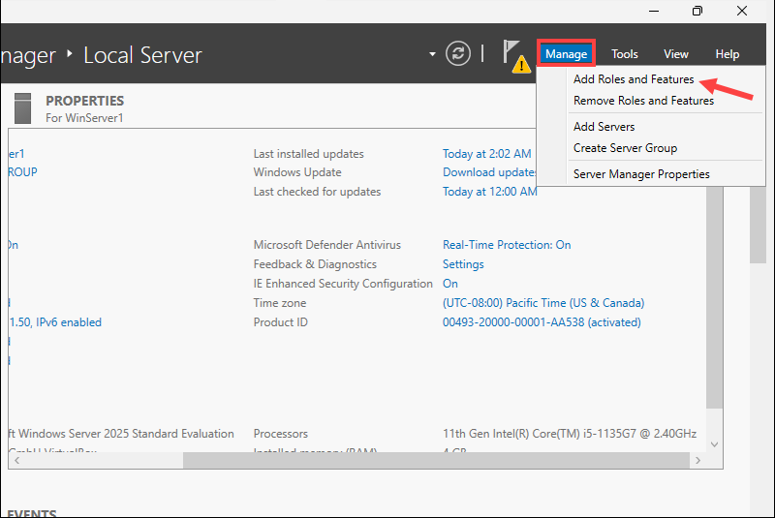This screenshot has width=775, height=518.
Task: Click the Real-Time Protection: On link
Action: tap(507, 245)
